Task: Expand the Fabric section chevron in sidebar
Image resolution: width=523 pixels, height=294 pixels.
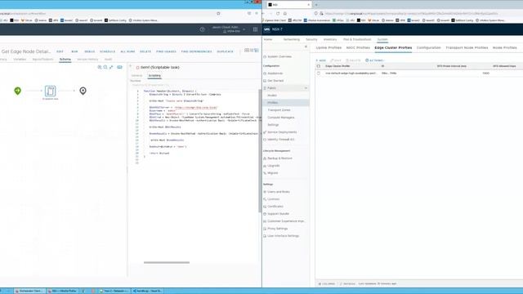Action: (x=306, y=88)
